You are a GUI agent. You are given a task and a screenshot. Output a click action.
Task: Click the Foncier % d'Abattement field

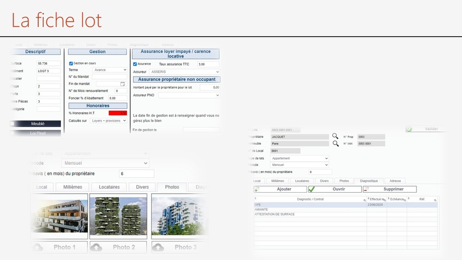[x=118, y=98]
